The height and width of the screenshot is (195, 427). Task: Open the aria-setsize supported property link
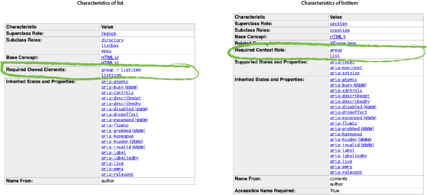(345, 73)
